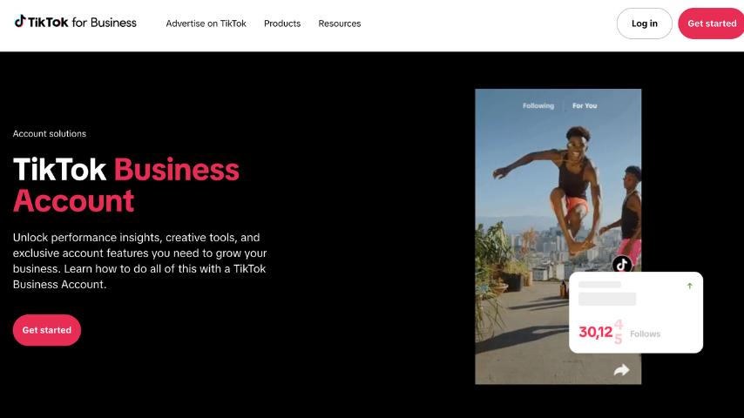Open the Products menu
The width and height of the screenshot is (744, 418).
(x=282, y=24)
